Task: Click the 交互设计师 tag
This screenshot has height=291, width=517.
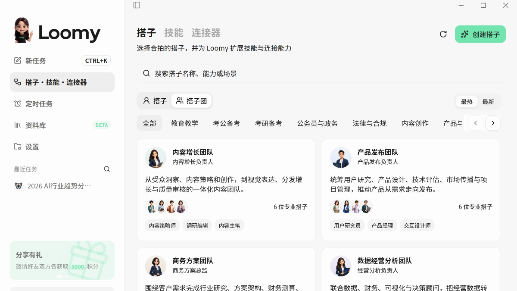Action: click(417, 225)
